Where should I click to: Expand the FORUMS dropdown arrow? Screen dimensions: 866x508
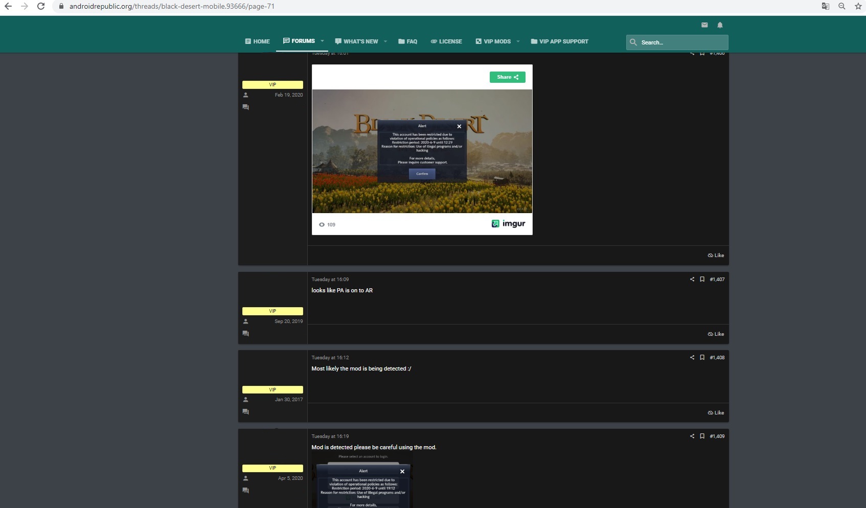coord(322,41)
